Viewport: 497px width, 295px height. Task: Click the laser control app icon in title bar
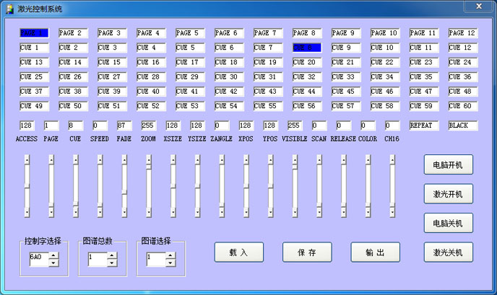pyautogui.click(x=9, y=9)
